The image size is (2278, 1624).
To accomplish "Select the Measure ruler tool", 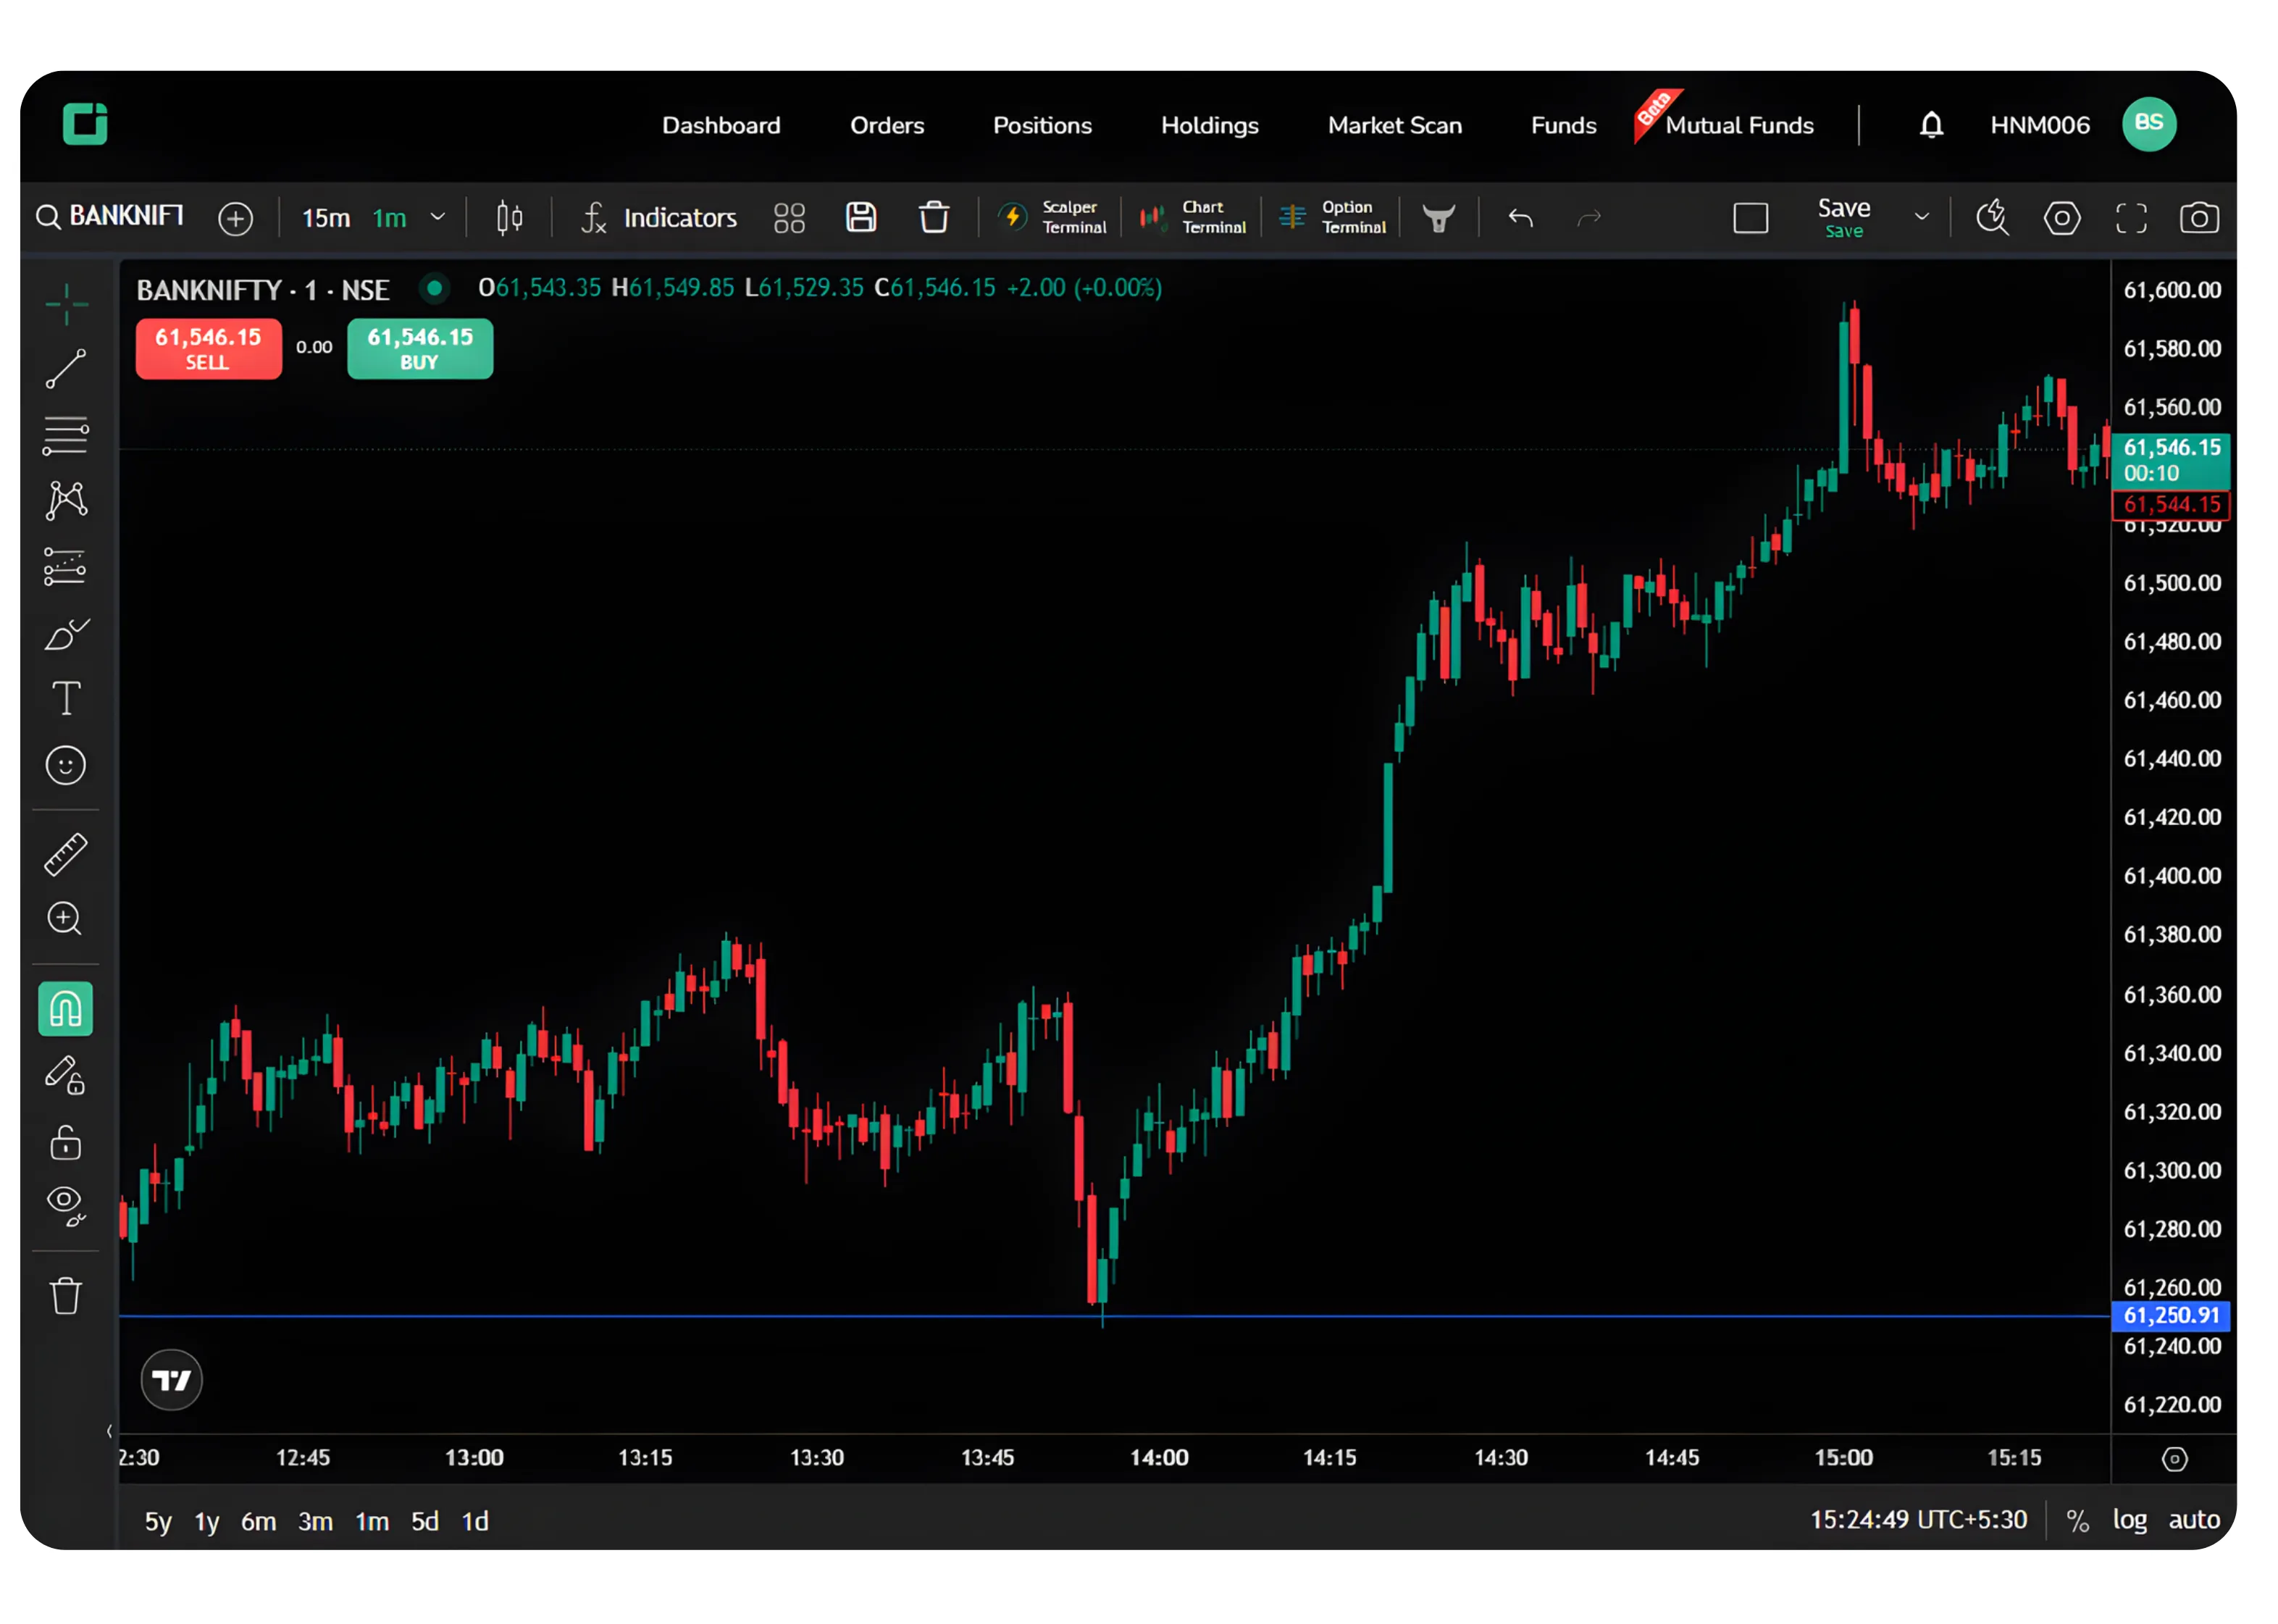I will (x=66, y=854).
